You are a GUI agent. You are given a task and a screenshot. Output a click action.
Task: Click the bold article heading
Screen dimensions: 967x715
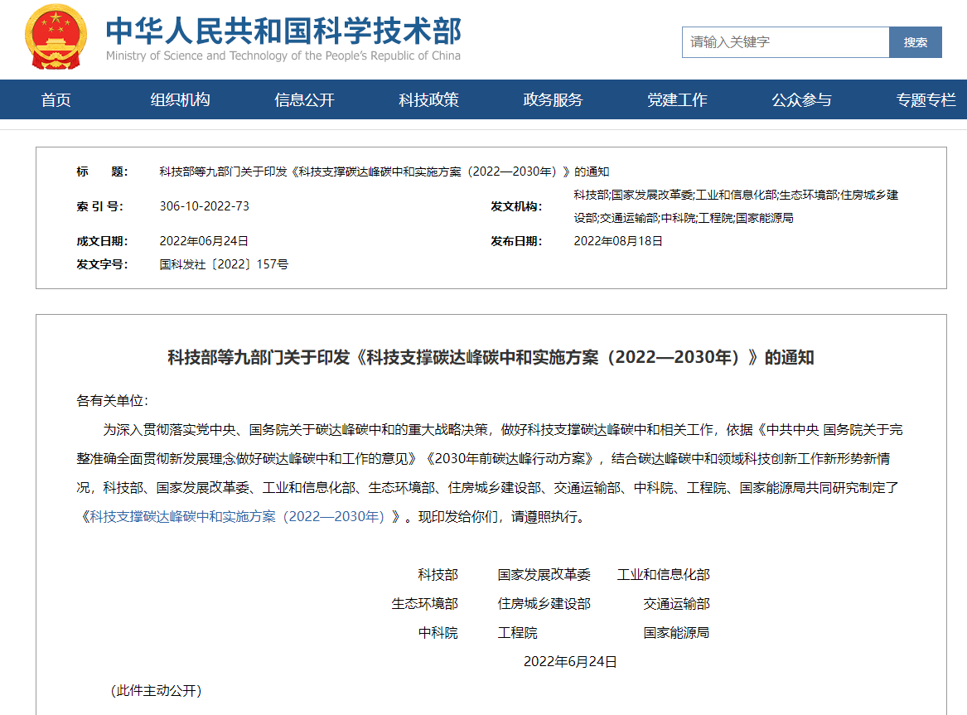coord(491,358)
